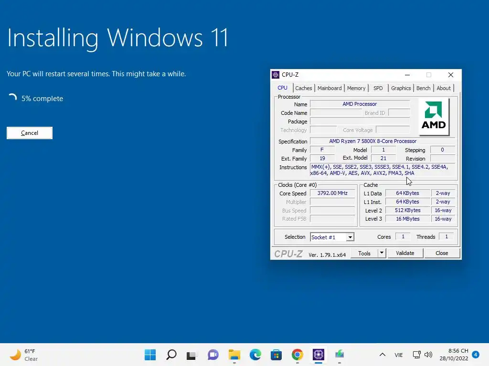Image resolution: width=489 pixels, height=366 pixels.
Task: Open the Mainboard tab
Action: [x=330, y=88]
